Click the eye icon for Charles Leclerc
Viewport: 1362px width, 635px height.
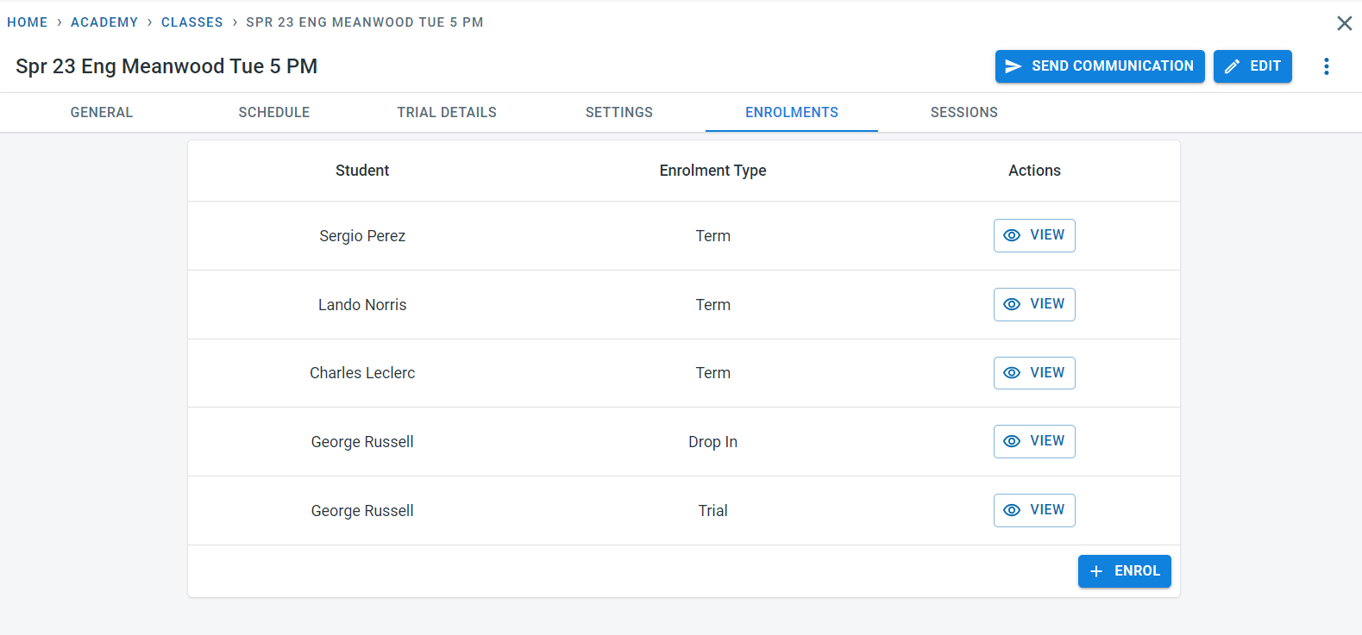click(x=1012, y=373)
